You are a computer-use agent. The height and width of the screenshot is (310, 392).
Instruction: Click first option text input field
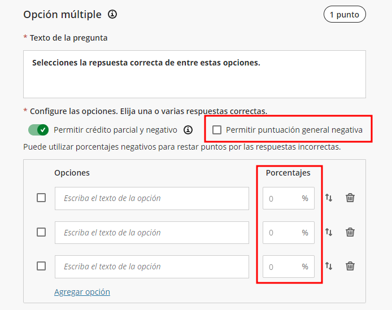point(151,198)
